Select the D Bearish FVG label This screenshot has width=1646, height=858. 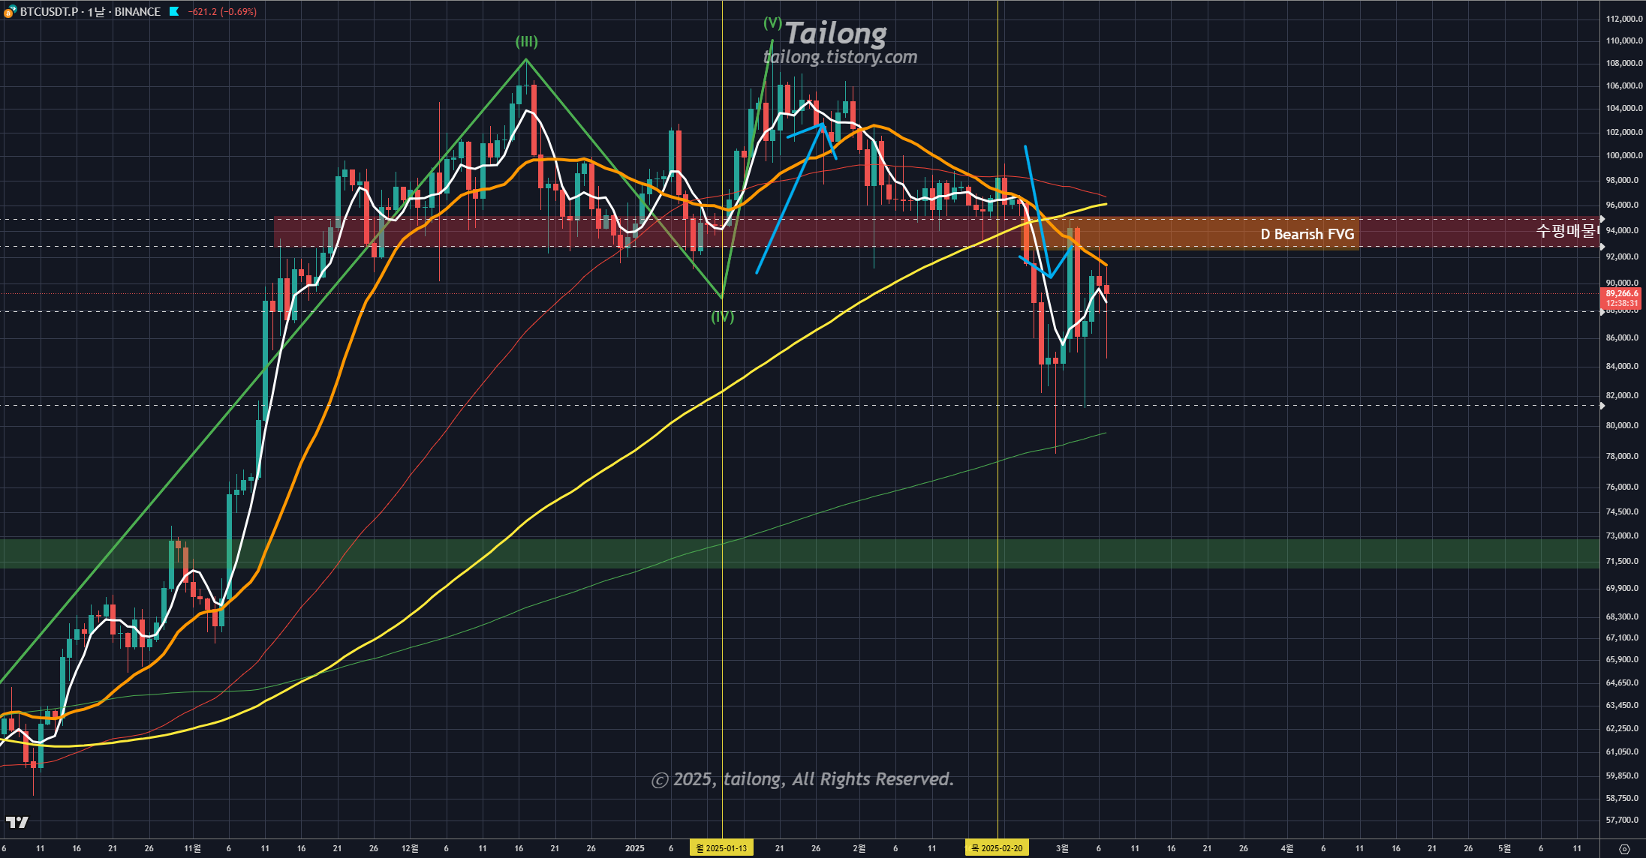1307,234
